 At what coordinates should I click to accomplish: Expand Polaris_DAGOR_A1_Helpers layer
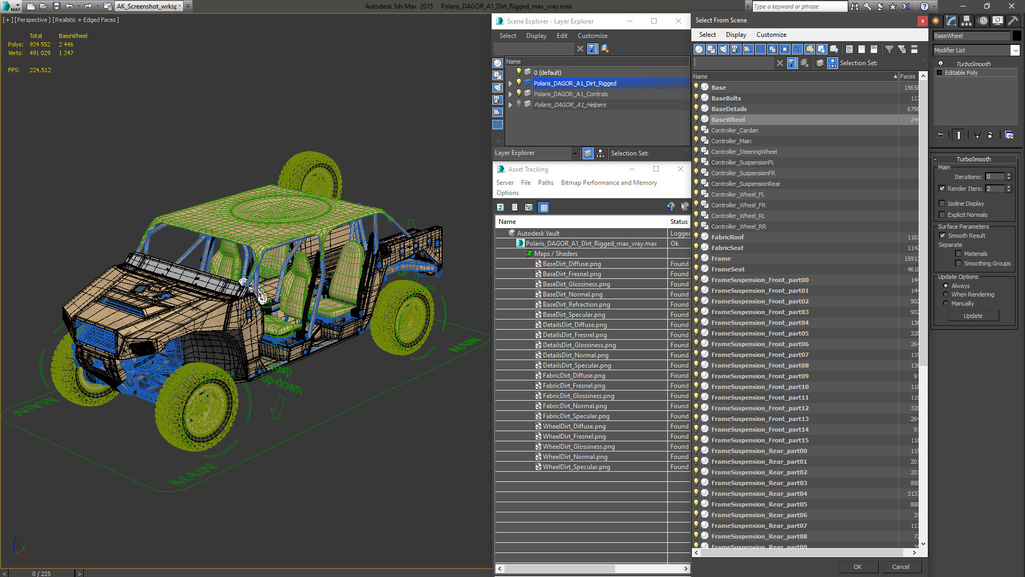point(510,105)
